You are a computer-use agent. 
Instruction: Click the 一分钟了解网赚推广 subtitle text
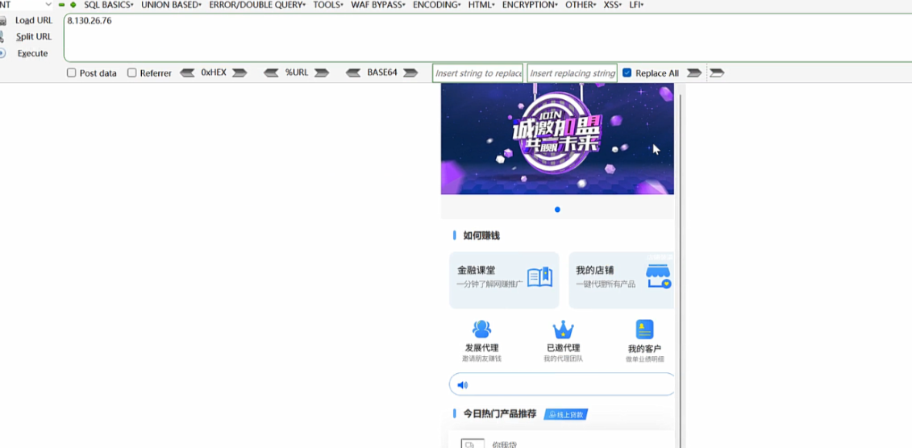pyautogui.click(x=489, y=284)
